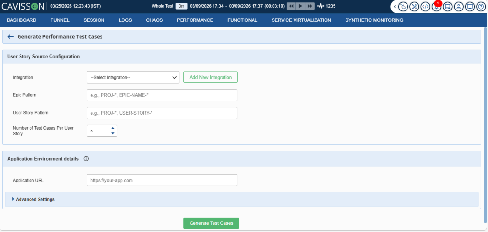Click the monitor display icon
Viewport: 488px width, 232px height.
tap(469, 7)
